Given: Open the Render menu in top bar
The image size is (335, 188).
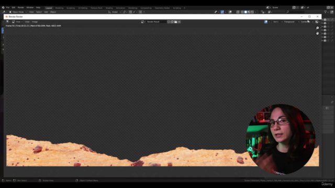Looking at the screenshot, I should [21, 7].
